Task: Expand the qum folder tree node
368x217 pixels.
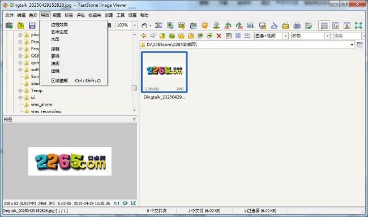Action: pyautogui.click(x=20, y=63)
